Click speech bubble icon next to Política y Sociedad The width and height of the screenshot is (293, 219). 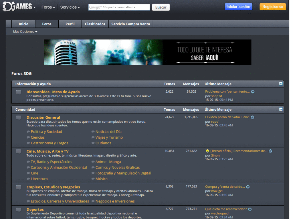pos(28,132)
